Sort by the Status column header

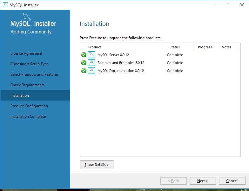point(175,47)
